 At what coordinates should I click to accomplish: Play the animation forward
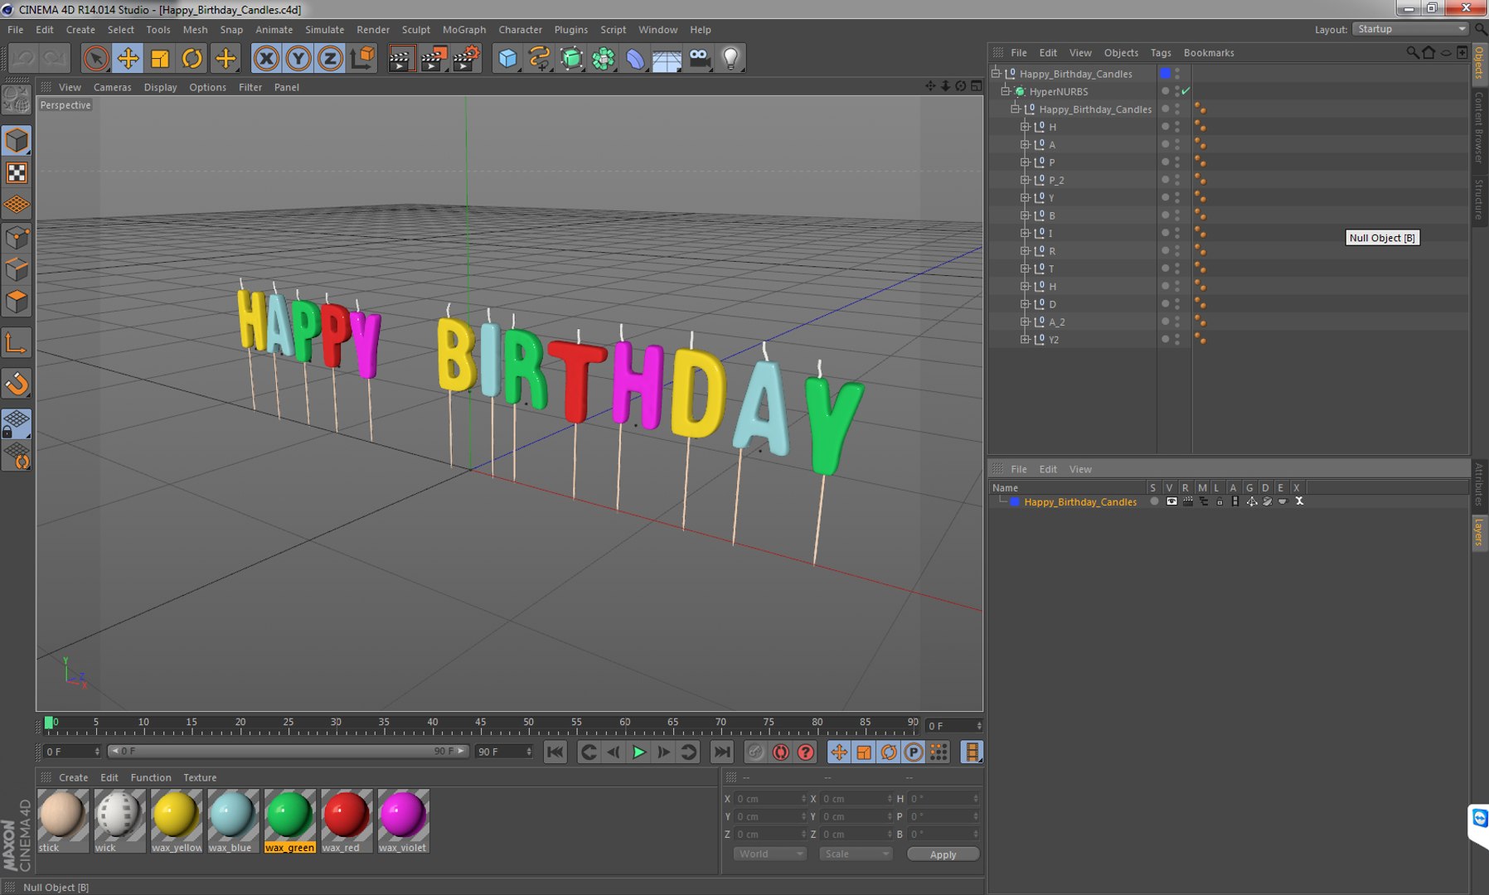638,752
